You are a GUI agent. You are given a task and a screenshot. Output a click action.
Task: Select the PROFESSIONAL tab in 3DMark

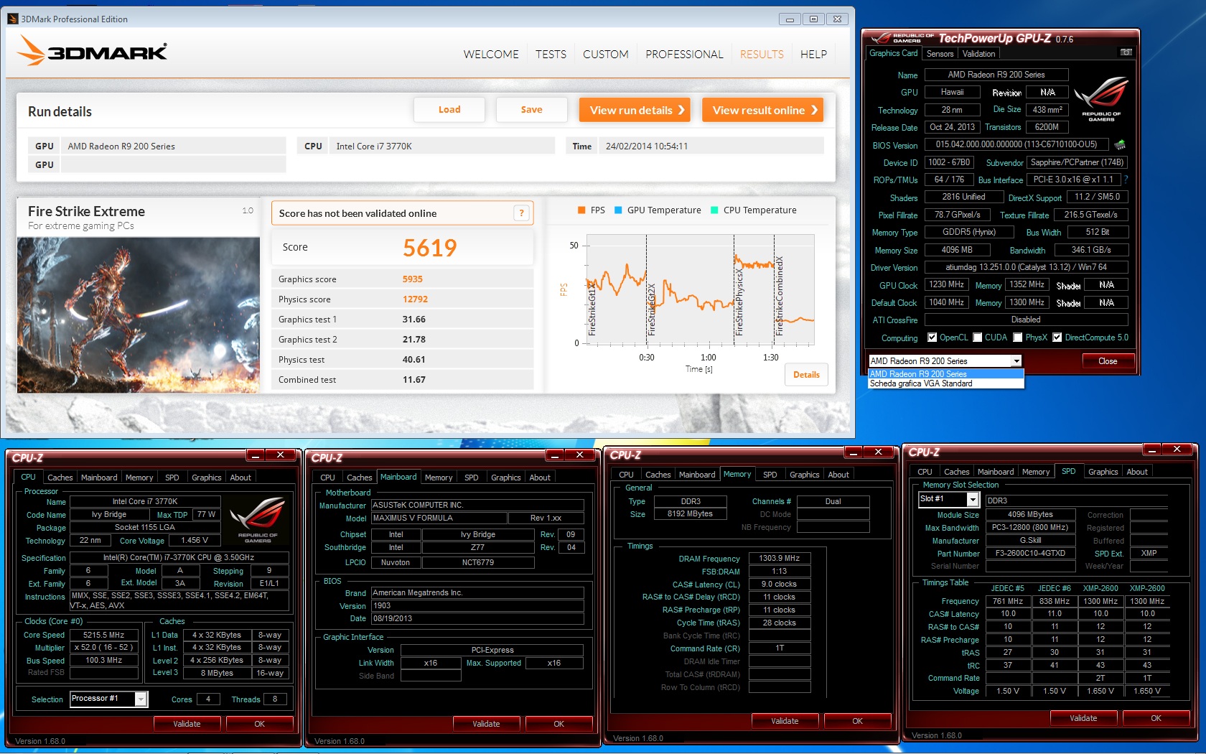point(684,55)
